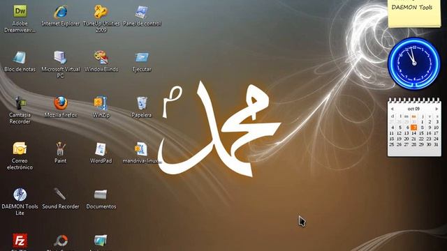Select day 10 in the calendar gadget
447x251 pixels.
pos(436,128)
